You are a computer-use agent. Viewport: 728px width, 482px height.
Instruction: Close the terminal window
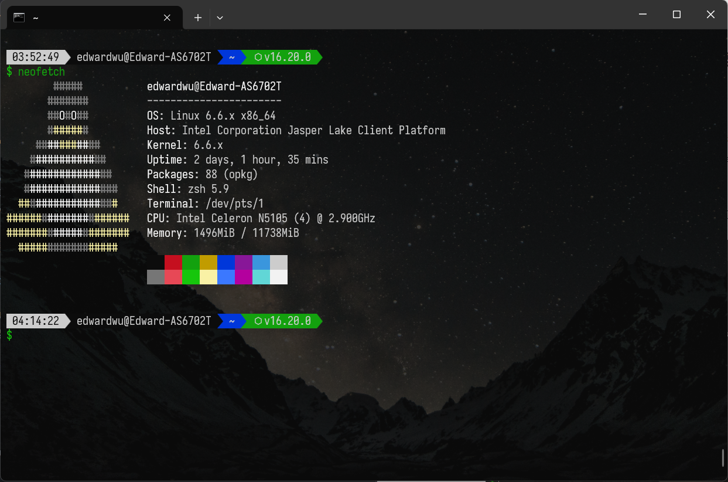pyautogui.click(x=710, y=15)
